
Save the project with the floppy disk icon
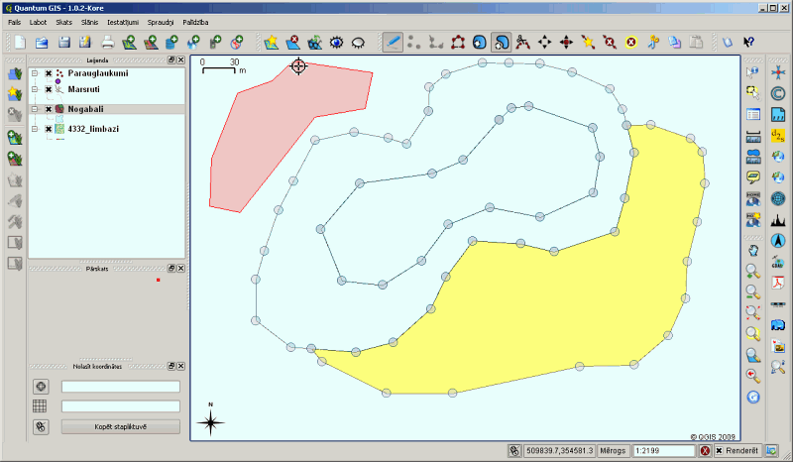point(63,43)
